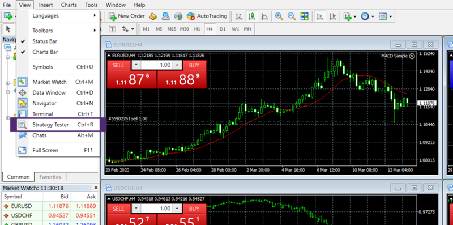The image size is (453, 225).
Task: Open the Charts menu
Action: point(69,5)
